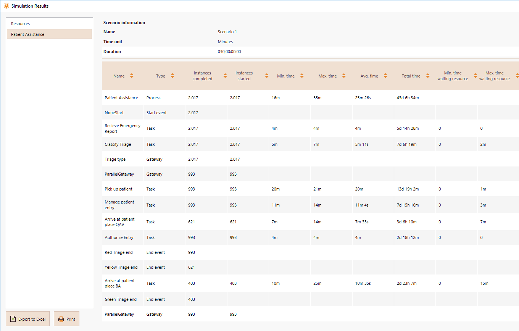Click avg time 25m 26s cell

point(363,98)
